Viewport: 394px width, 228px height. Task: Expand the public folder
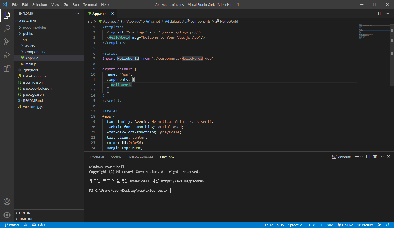(49, 33)
